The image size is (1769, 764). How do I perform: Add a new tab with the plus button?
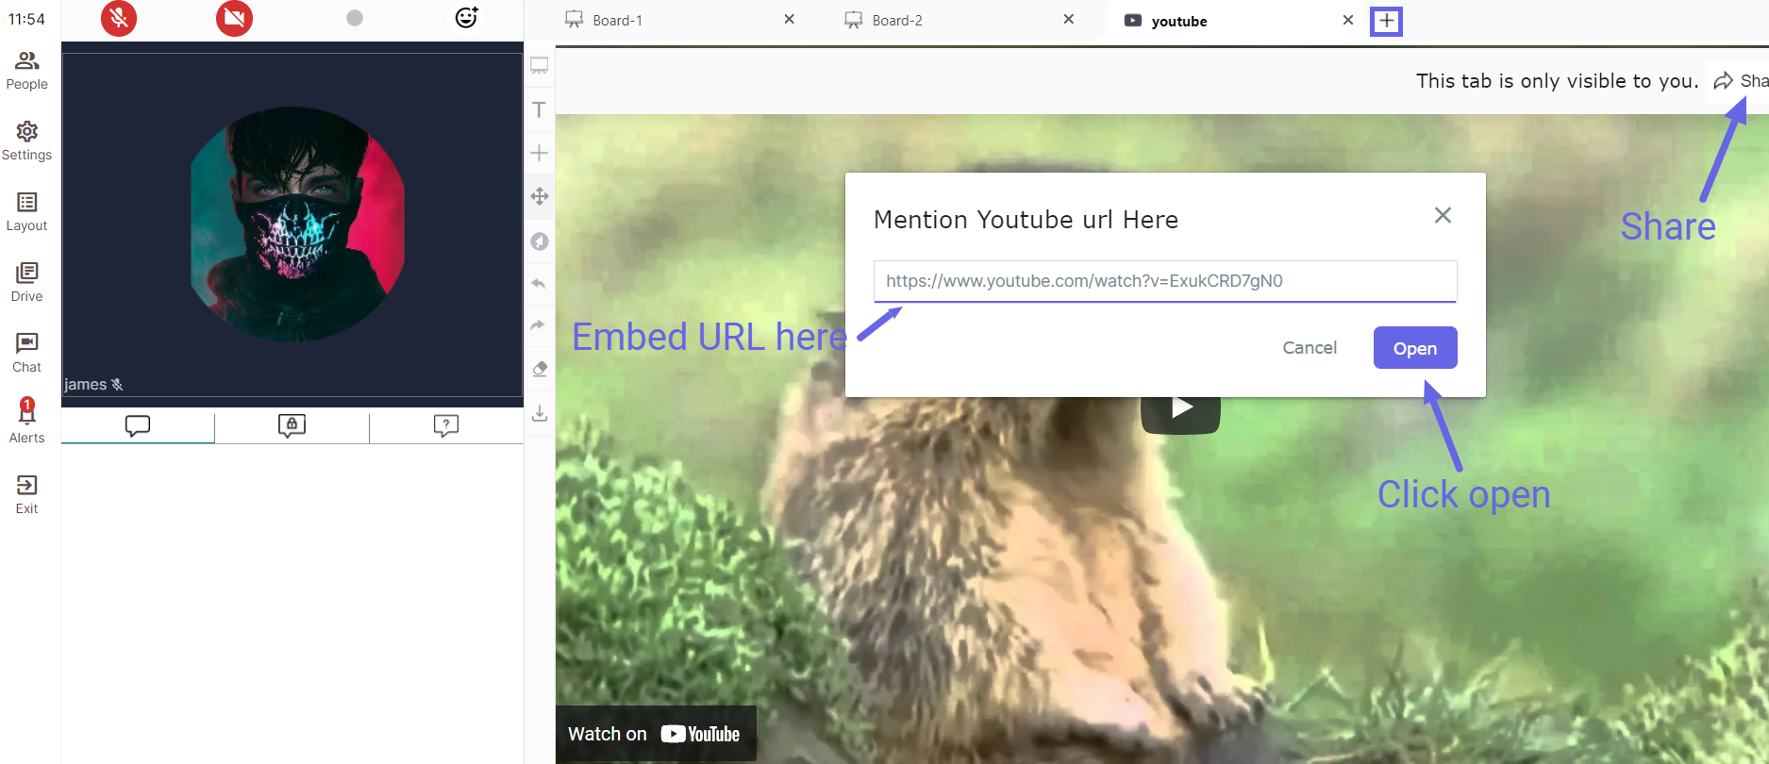1386,21
